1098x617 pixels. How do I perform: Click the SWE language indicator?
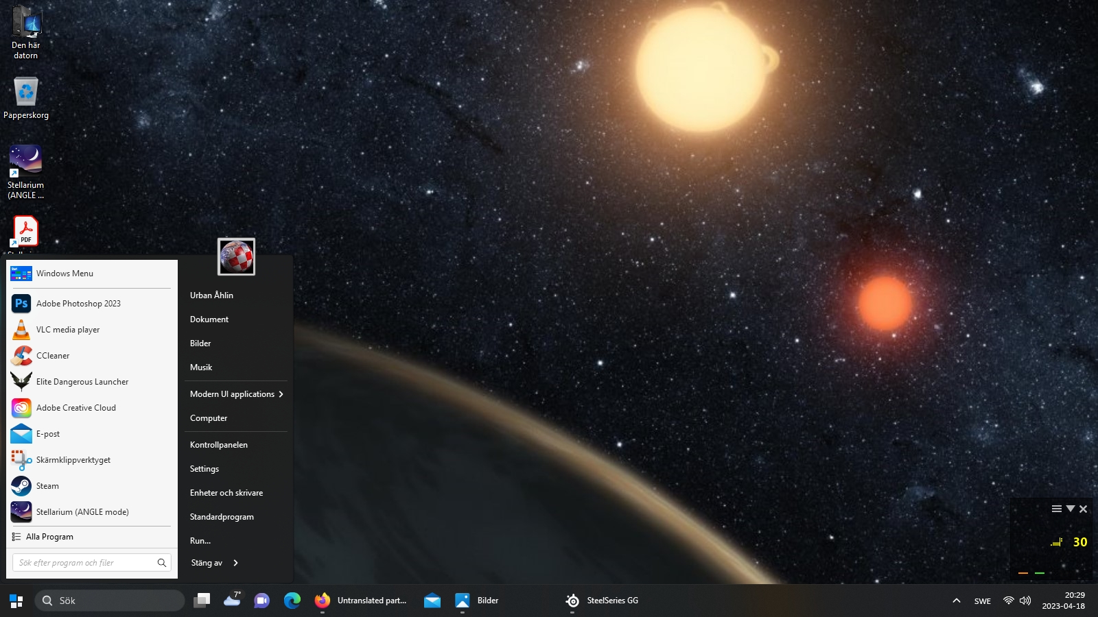(983, 601)
